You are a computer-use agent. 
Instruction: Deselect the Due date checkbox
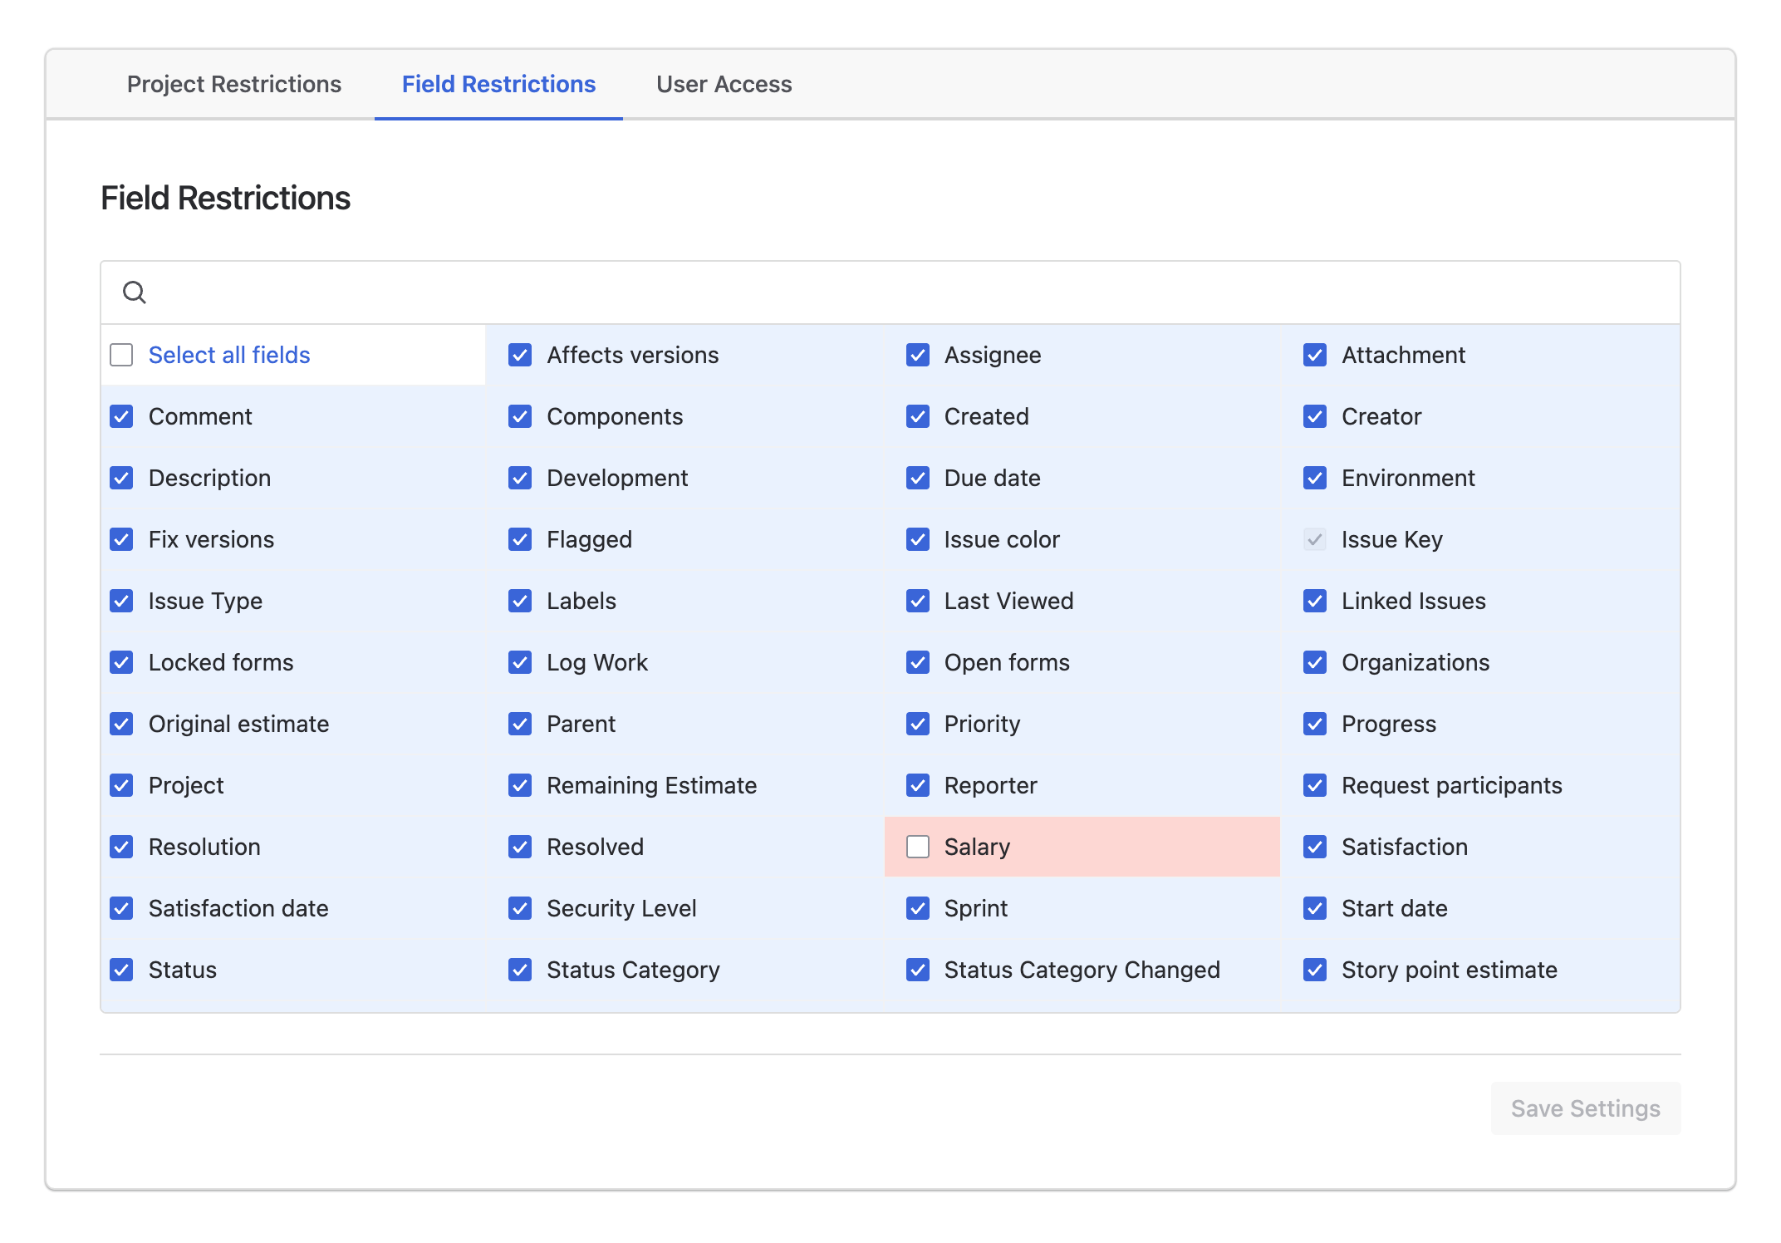pyautogui.click(x=917, y=478)
